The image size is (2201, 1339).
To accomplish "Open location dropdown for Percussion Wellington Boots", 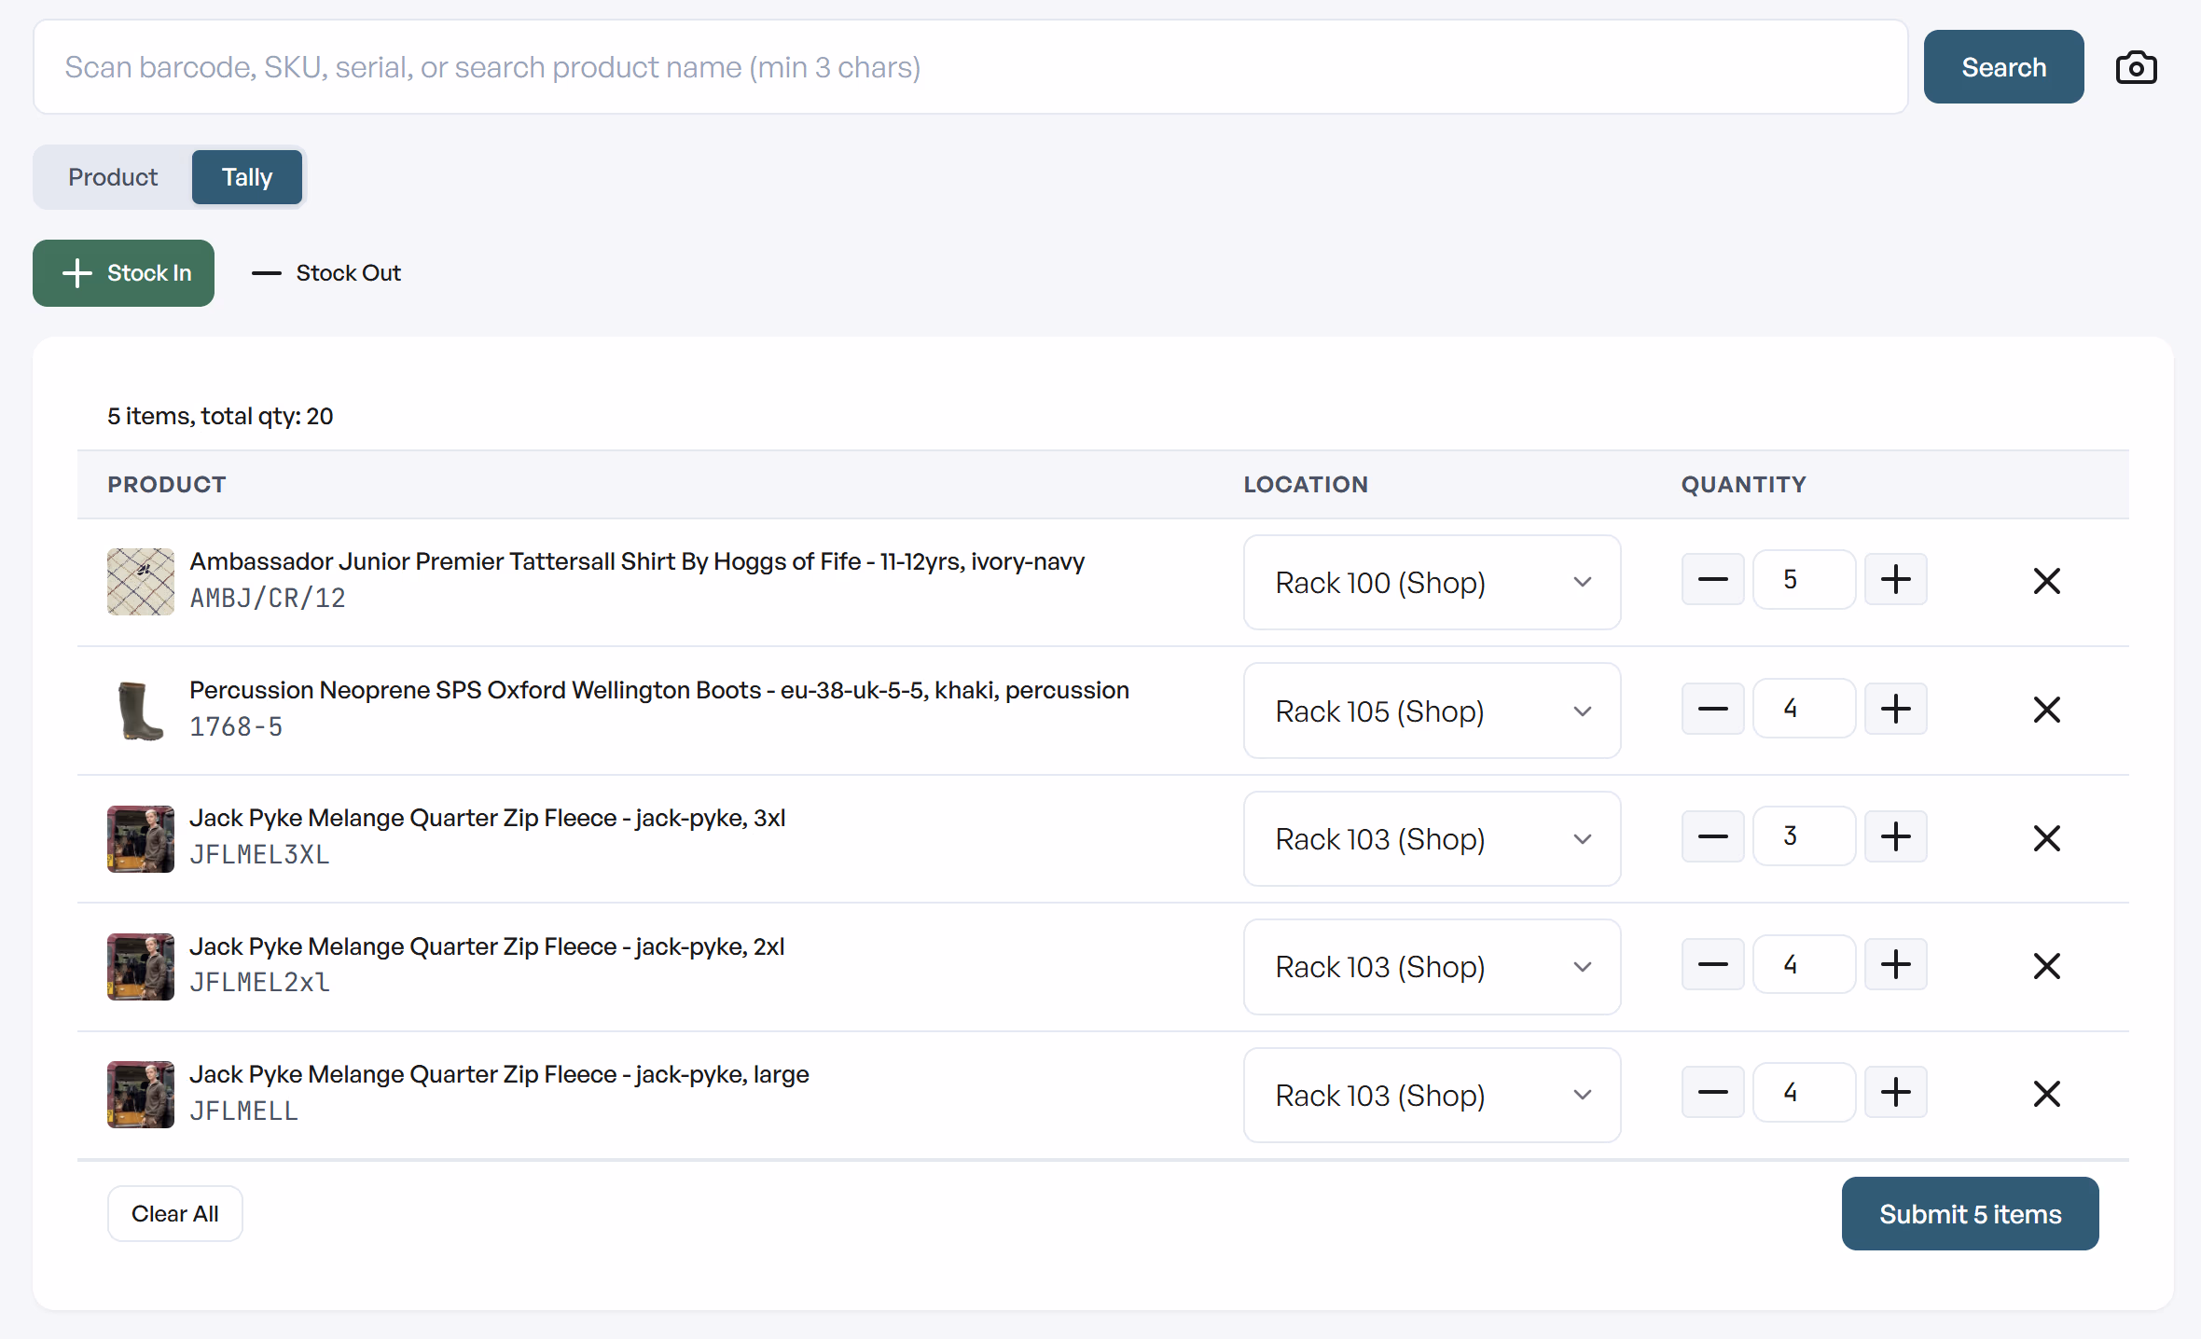I will click(x=1432, y=711).
